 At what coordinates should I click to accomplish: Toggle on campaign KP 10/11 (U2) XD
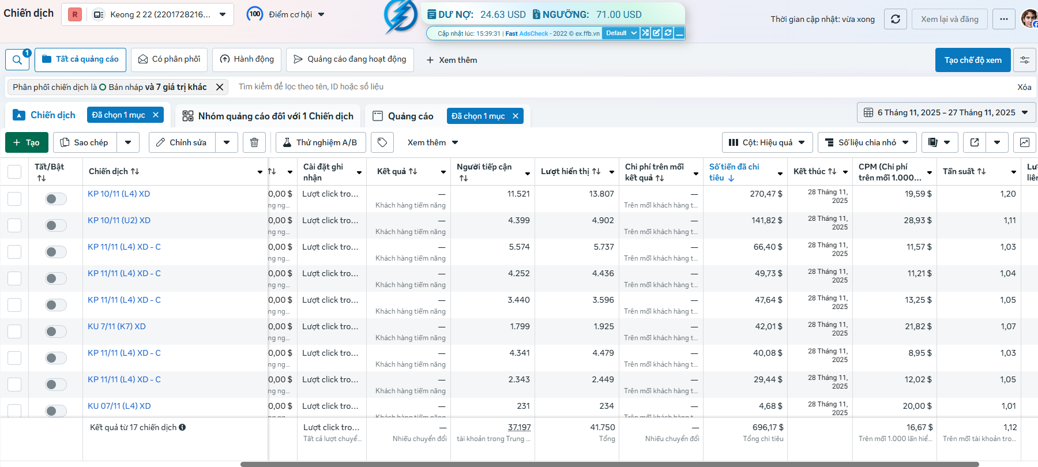56,225
